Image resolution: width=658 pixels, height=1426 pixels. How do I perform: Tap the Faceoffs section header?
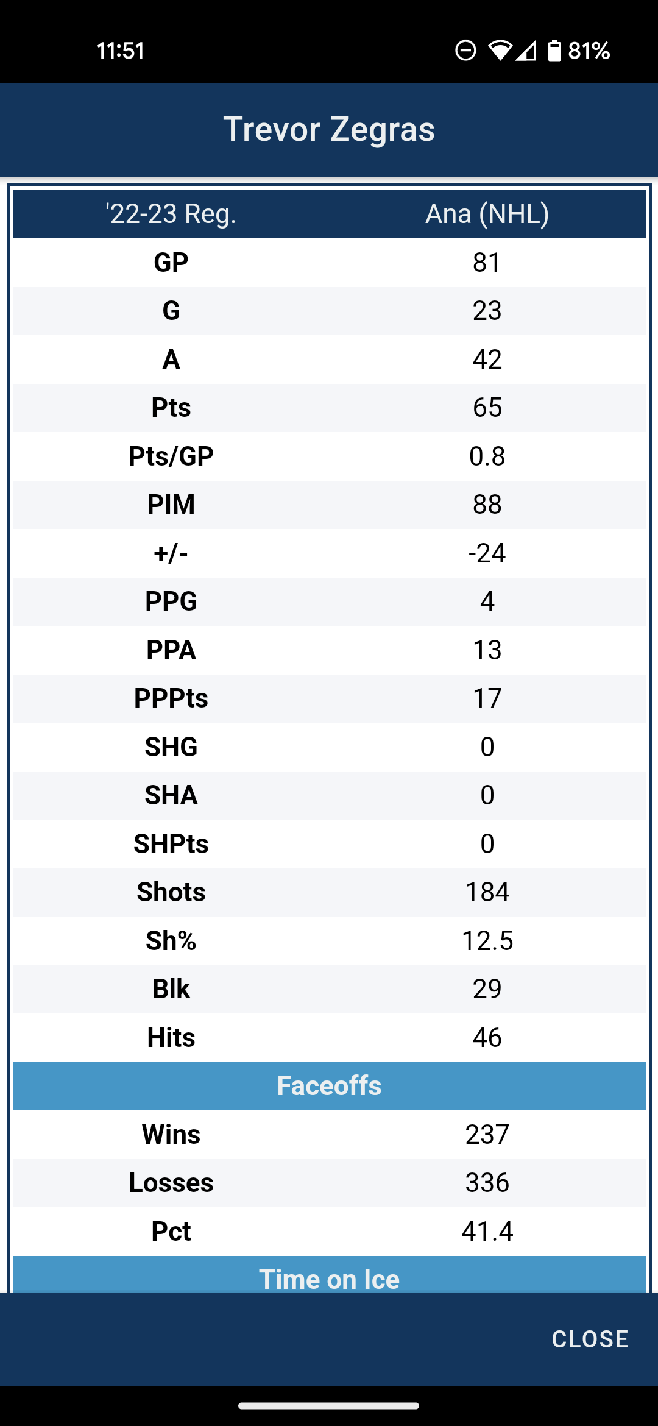pyautogui.click(x=330, y=1086)
